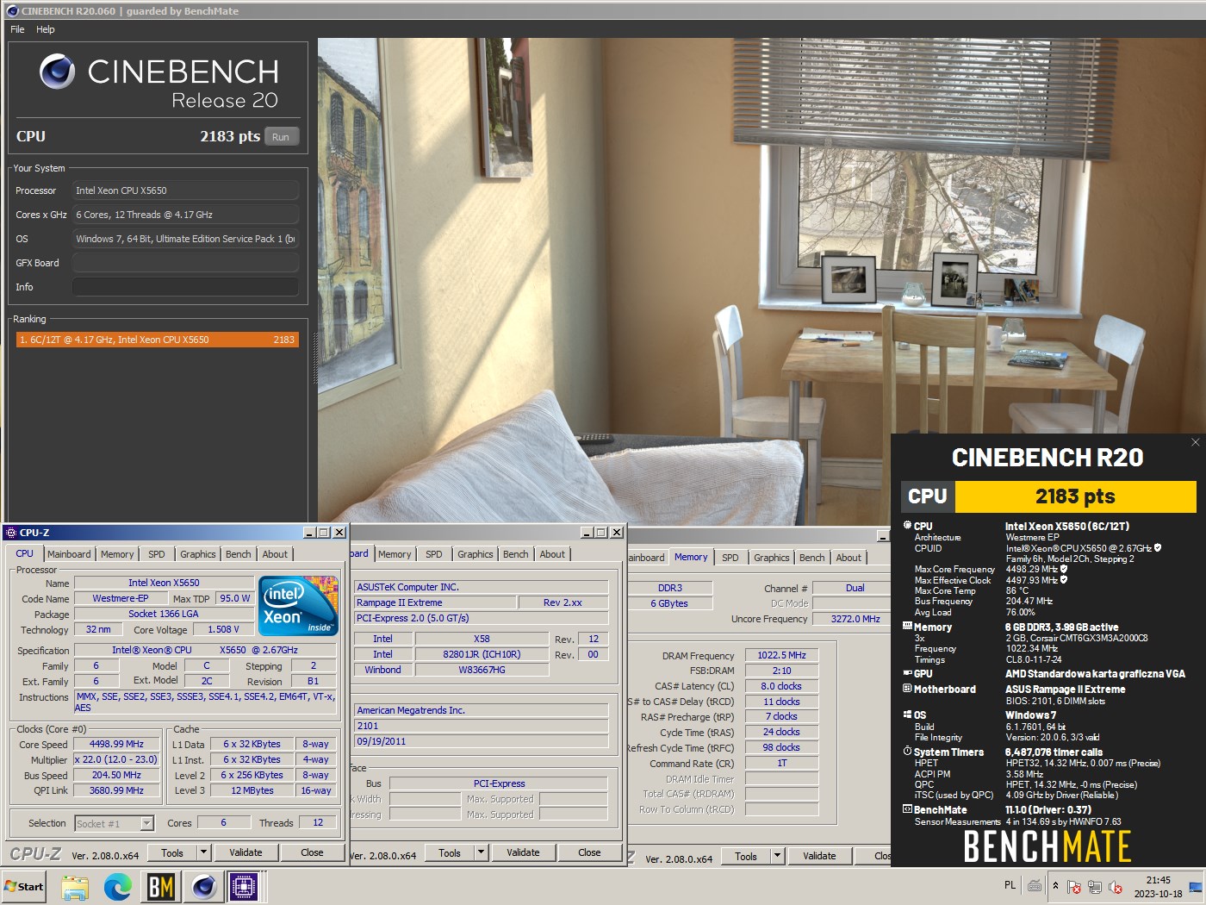Click the DRAM Frequency value 1022.5 MHz
This screenshot has height=905, width=1206.
pyautogui.click(x=781, y=655)
